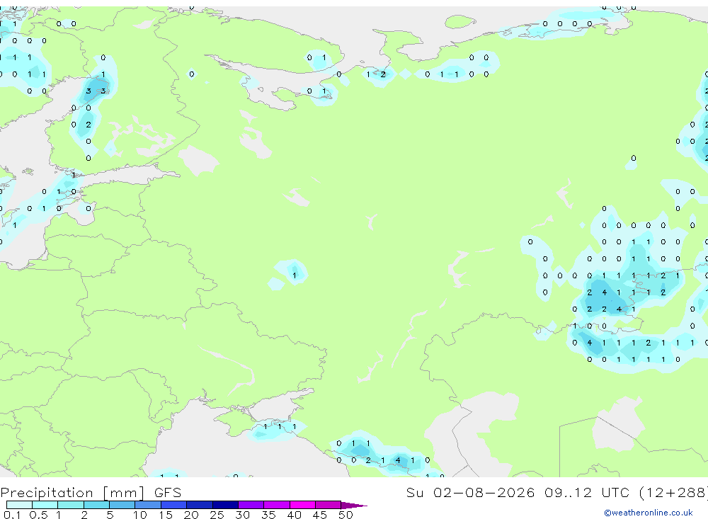Pick the 5–10 mm legend swatch
The width and height of the screenshot is (708, 519).
[122, 505]
